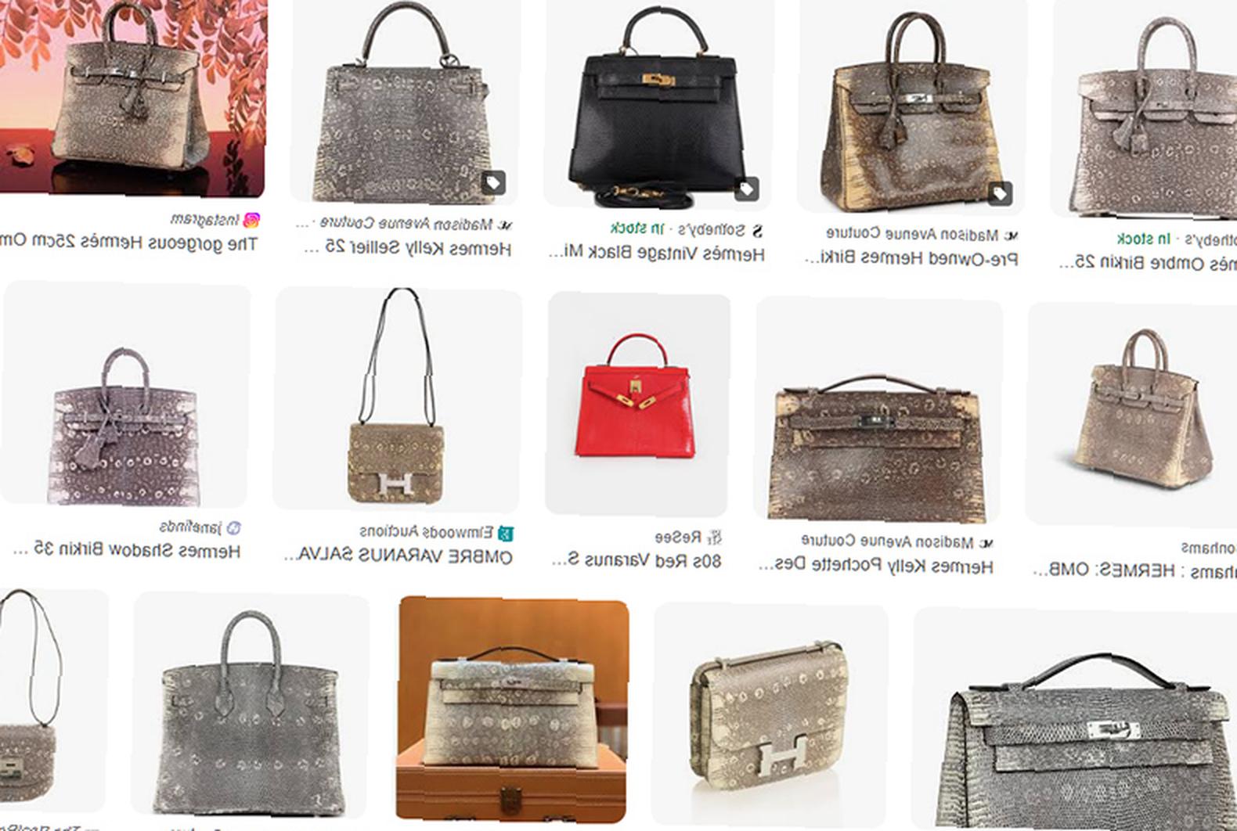The height and width of the screenshot is (831, 1237).
Task: Click the Elmwoods Auctions favicon
Action: coord(506,533)
